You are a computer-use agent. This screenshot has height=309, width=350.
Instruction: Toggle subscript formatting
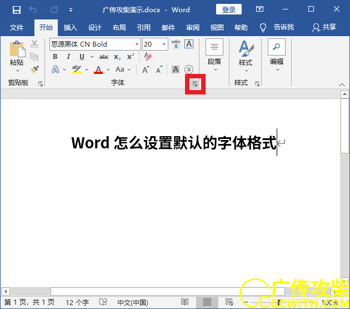(117, 57)
